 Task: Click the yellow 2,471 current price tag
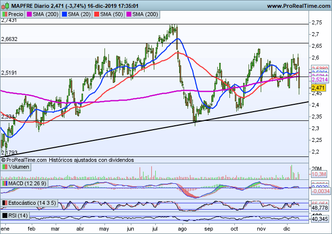click(318, 88)
